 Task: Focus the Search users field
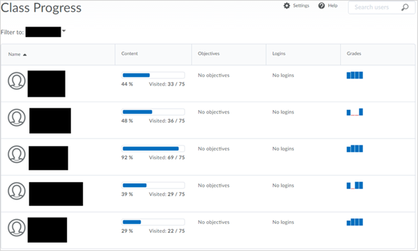pos(382,8)
